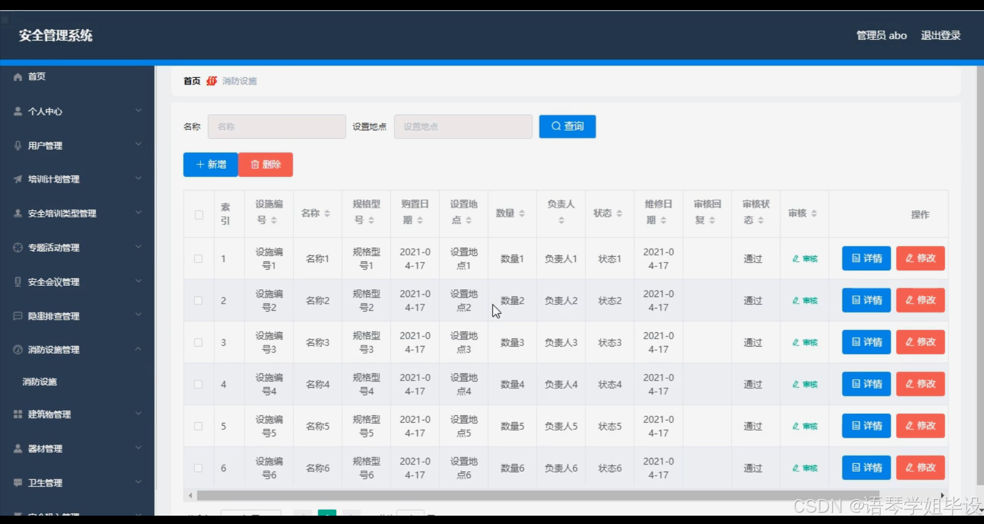Sort by 审核 column arrows

click(x=814, y=213)
